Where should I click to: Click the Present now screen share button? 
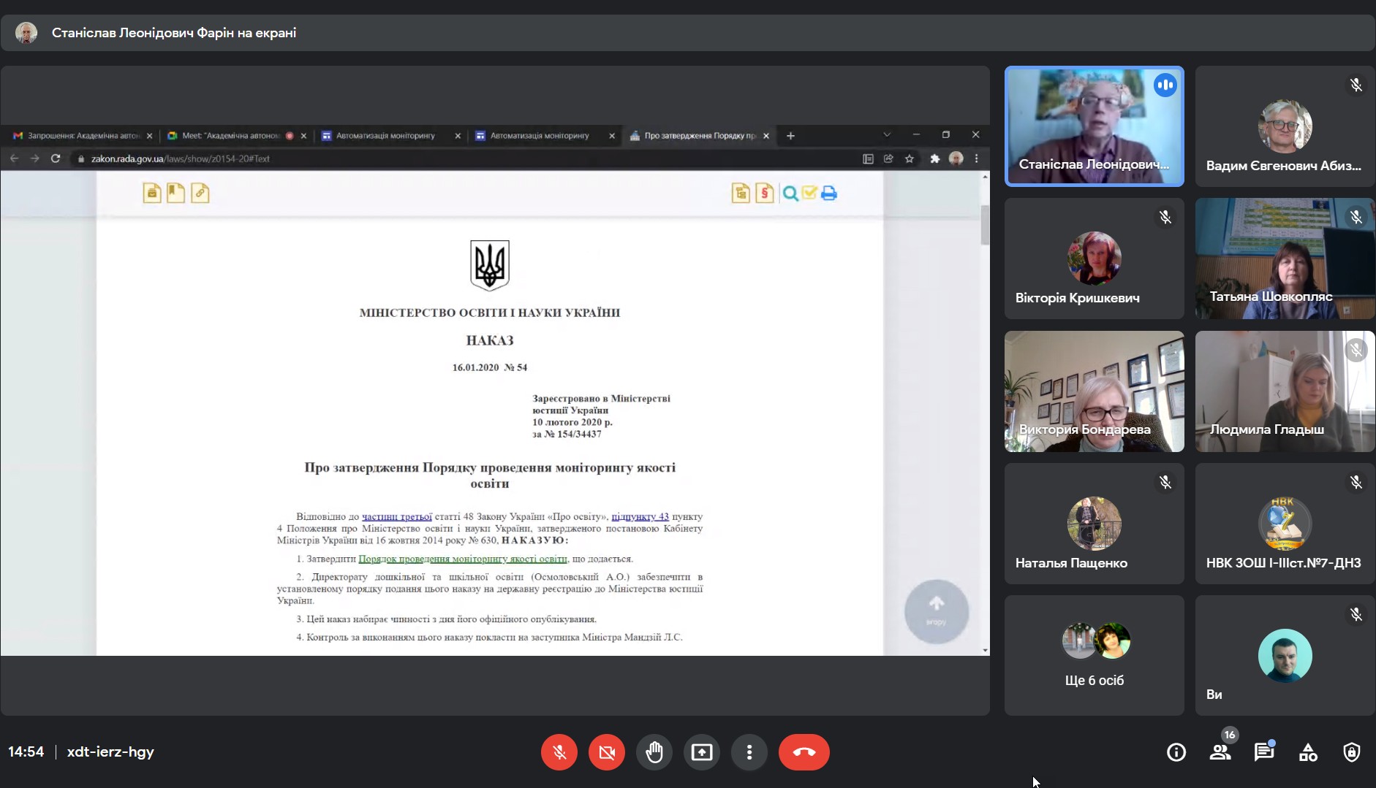pyautogui.click(x=702, y=752)
